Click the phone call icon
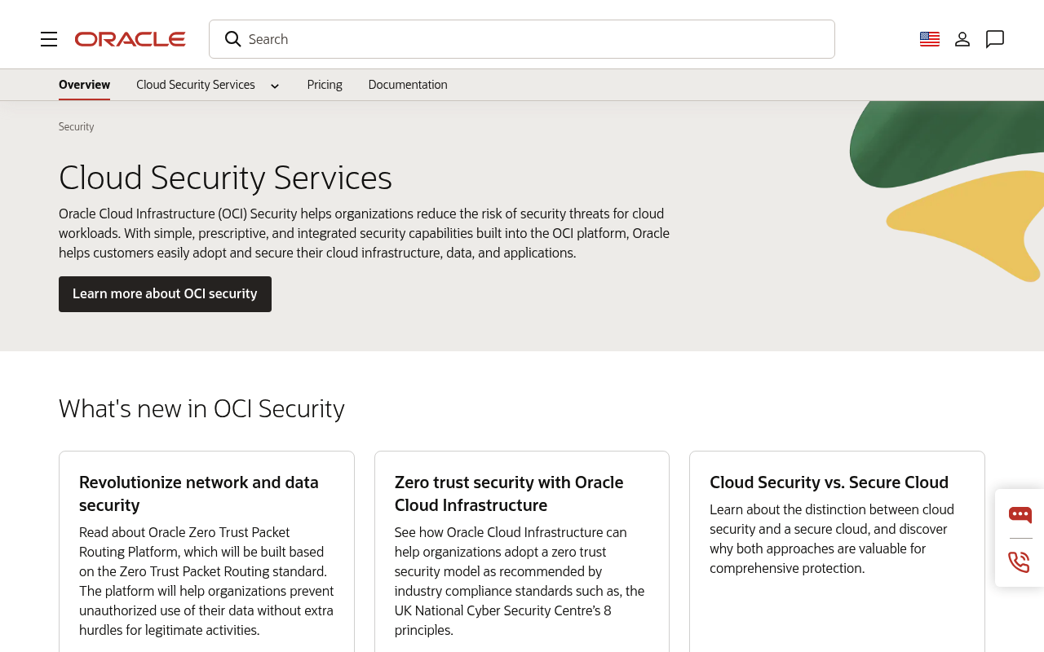 pyautogui.click(x=1020, y=562)
